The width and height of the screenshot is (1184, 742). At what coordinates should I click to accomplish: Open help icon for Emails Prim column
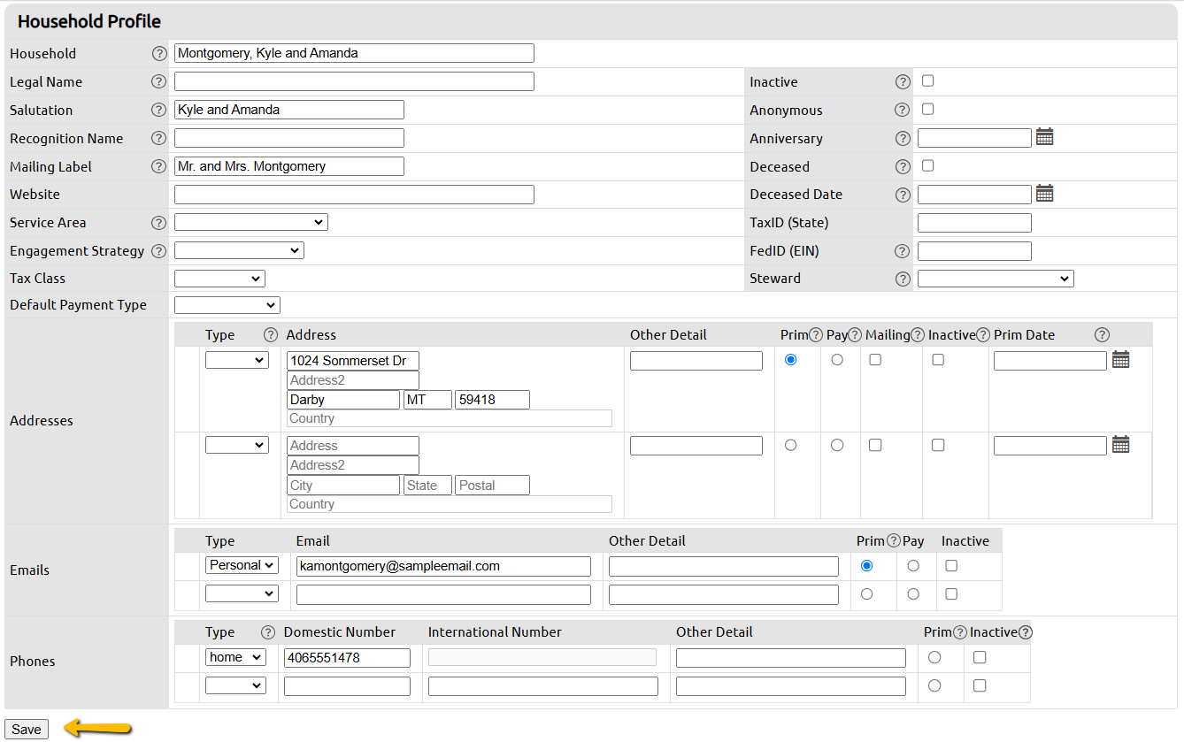(x=894, y=540)
